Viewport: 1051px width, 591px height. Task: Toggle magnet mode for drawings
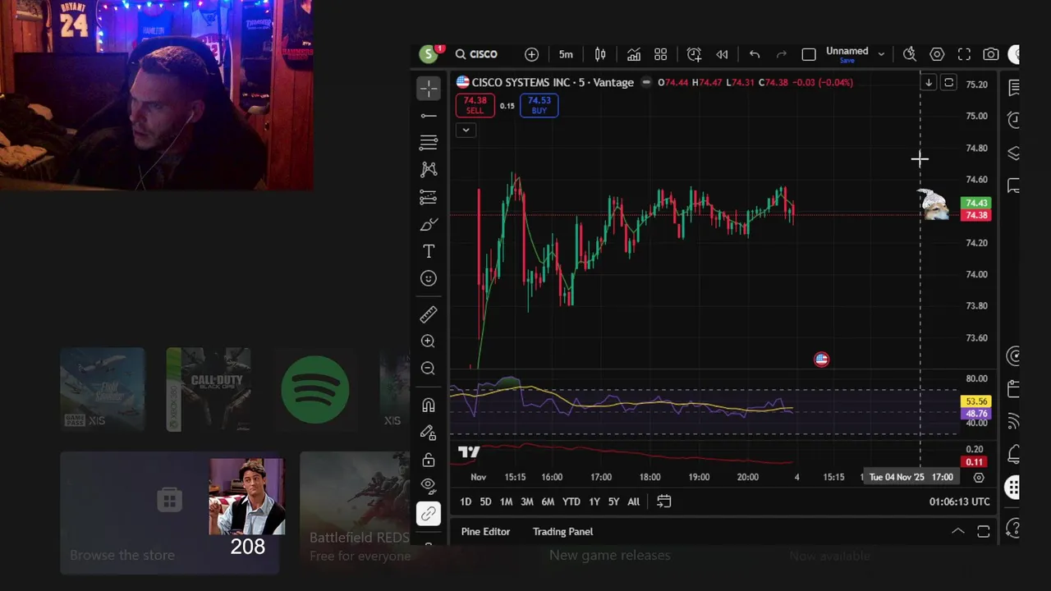coord(429,405)
